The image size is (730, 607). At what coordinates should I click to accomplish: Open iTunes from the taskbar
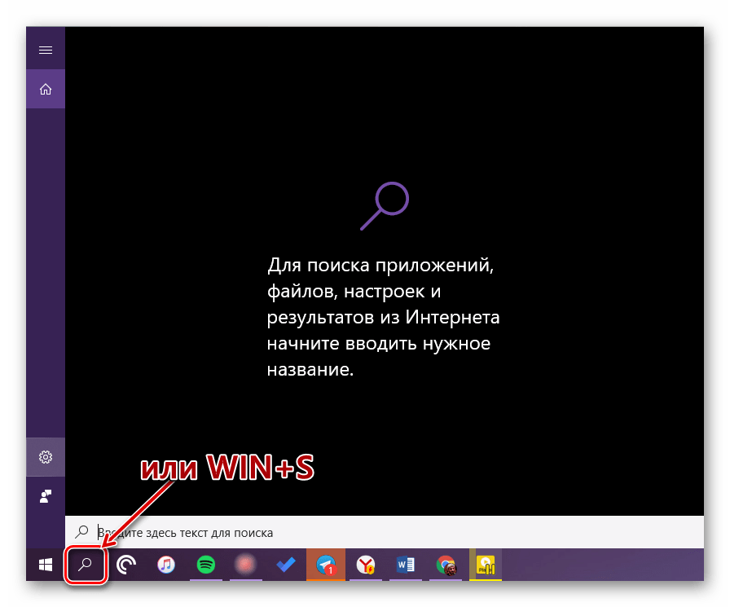[x=166, y=565]
